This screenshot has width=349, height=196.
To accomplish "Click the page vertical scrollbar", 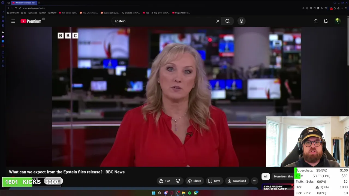I will (348, 41).
